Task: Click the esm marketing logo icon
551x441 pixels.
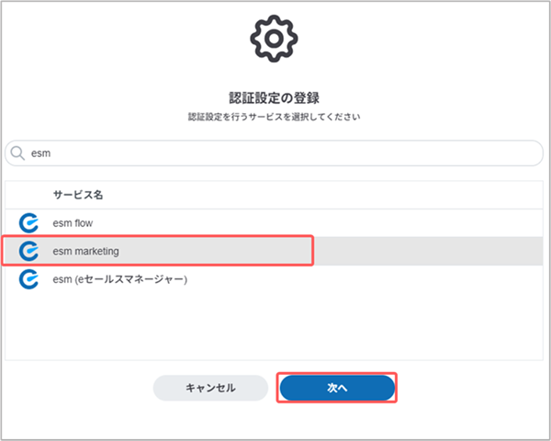Action: [28, 250]
